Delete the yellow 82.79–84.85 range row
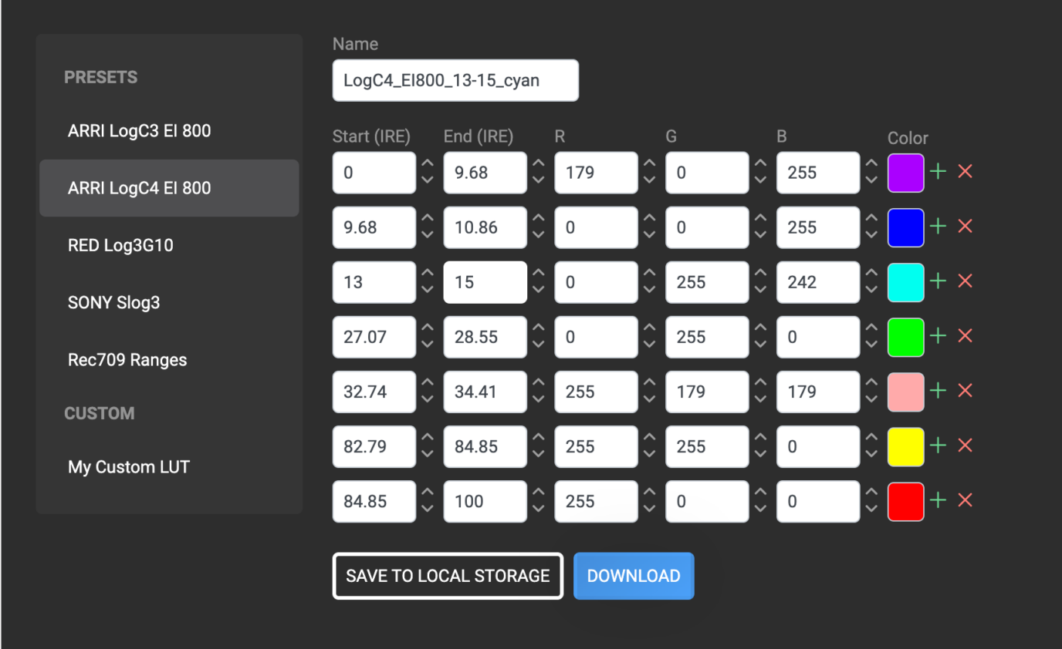Screen dimensions: 1062x649 pos(965,446)
